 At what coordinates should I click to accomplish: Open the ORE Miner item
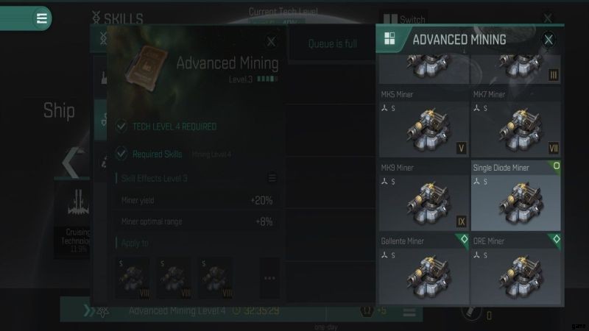click(x=516, y=268)
